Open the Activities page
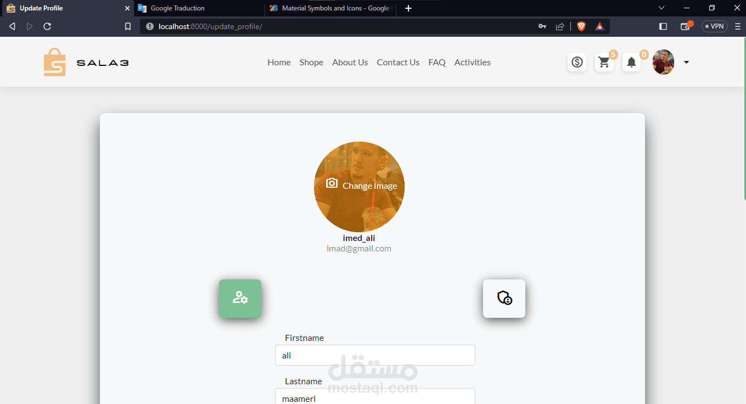 click(x=472, y=62)
